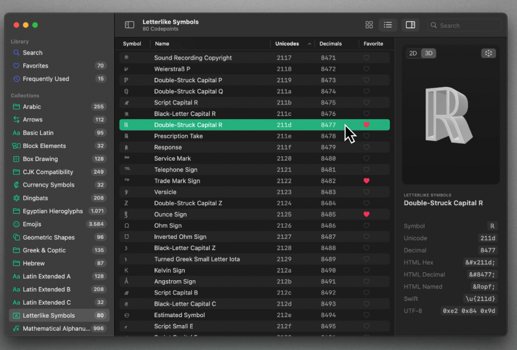Click the 3D rotate reset icon
The width and height of the screenshot is (517, 350).
[488, 54]
